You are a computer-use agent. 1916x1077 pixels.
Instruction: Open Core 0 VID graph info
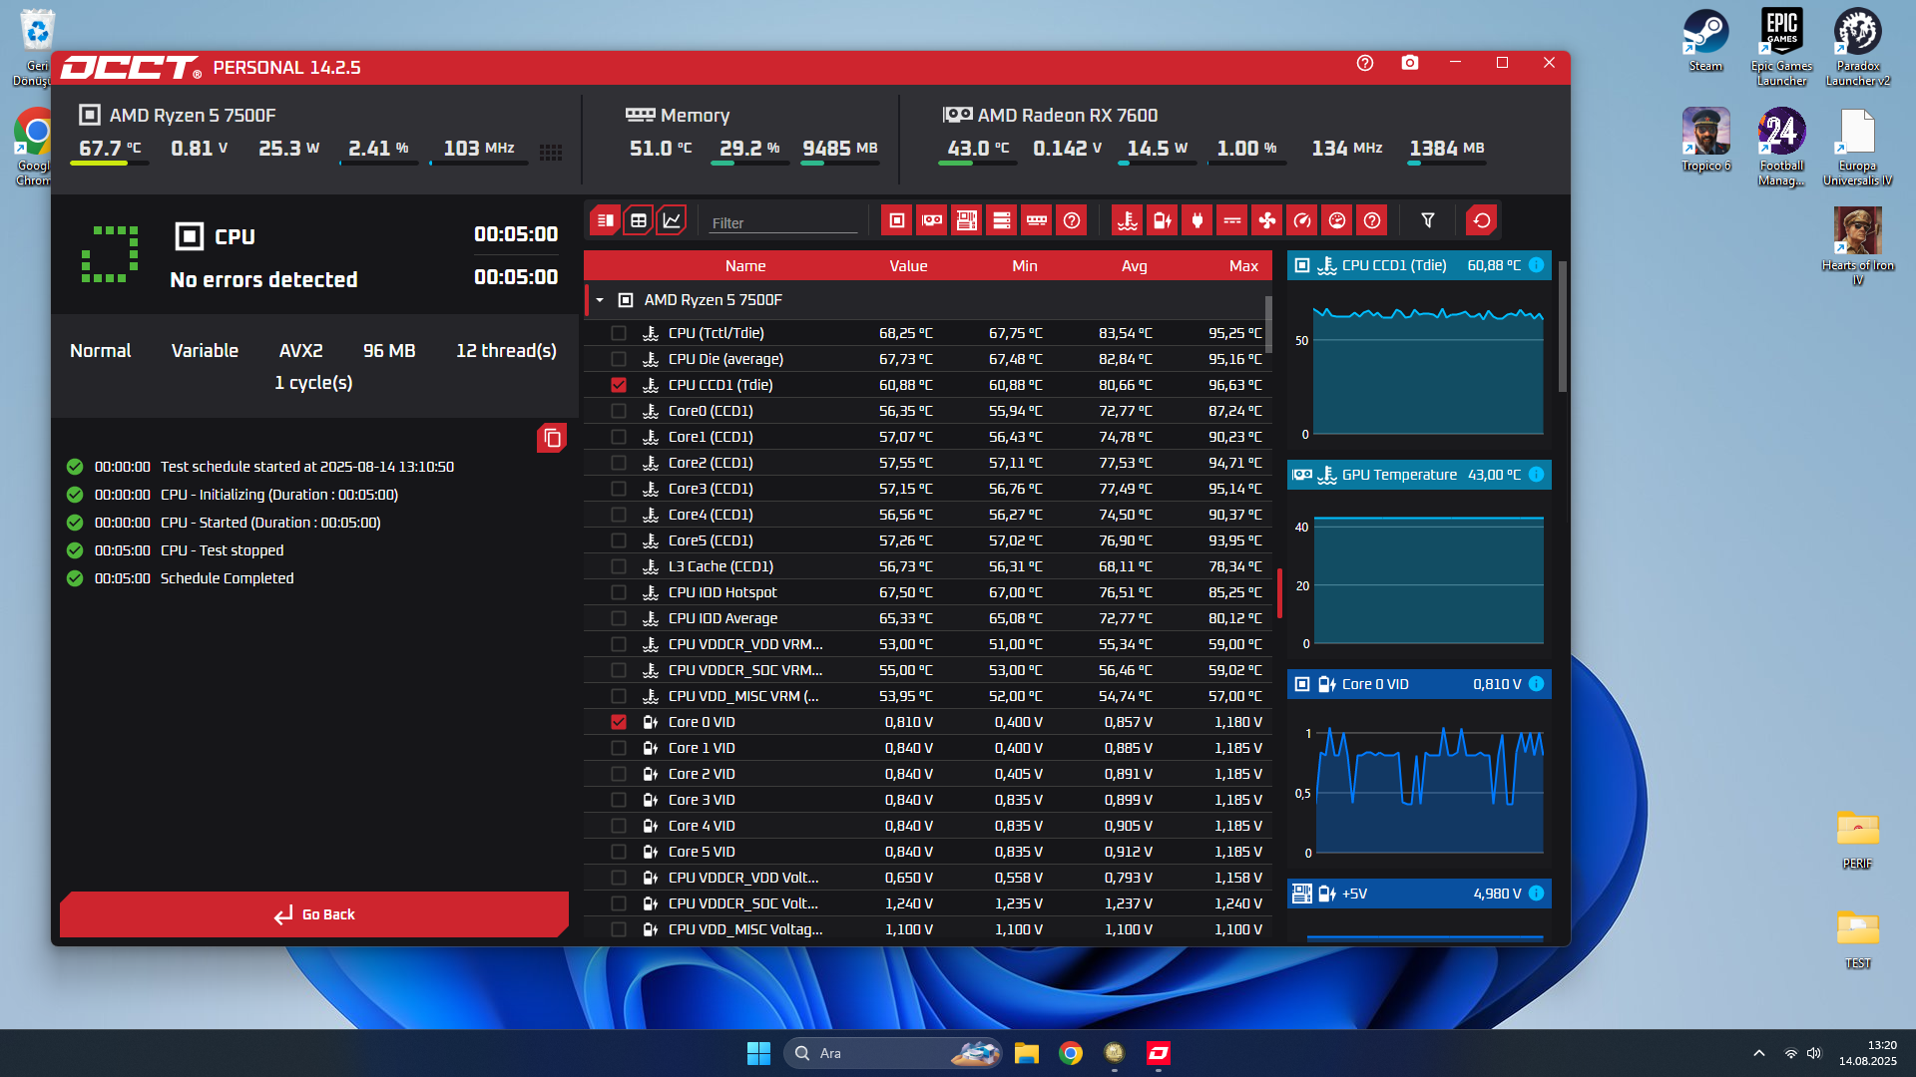pos(1537,684)
